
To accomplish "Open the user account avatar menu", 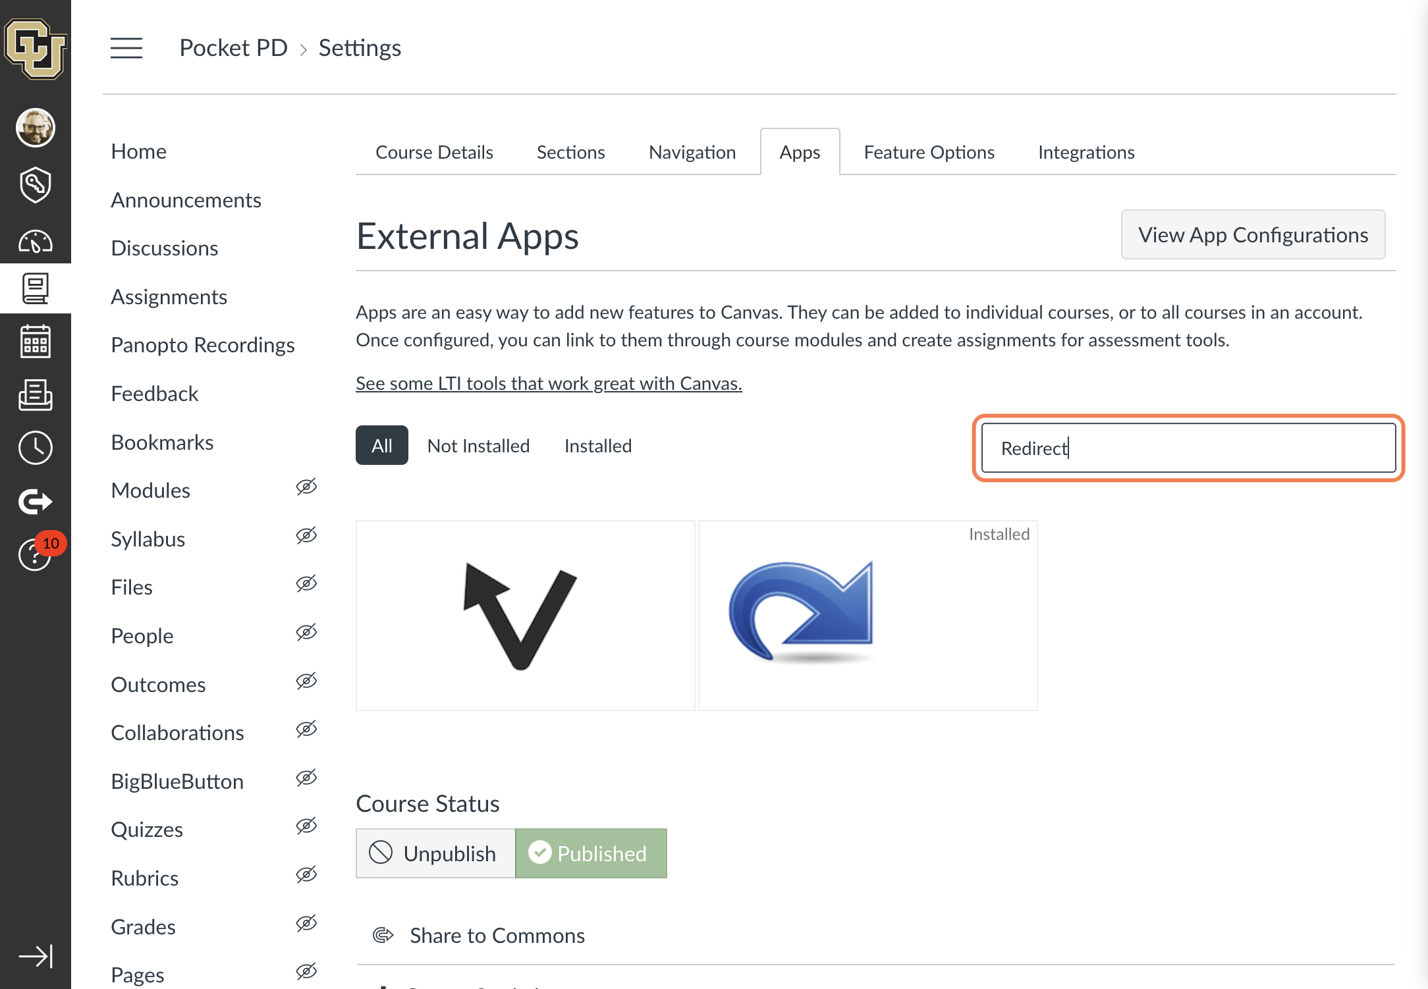I will (x=35, y=128).
